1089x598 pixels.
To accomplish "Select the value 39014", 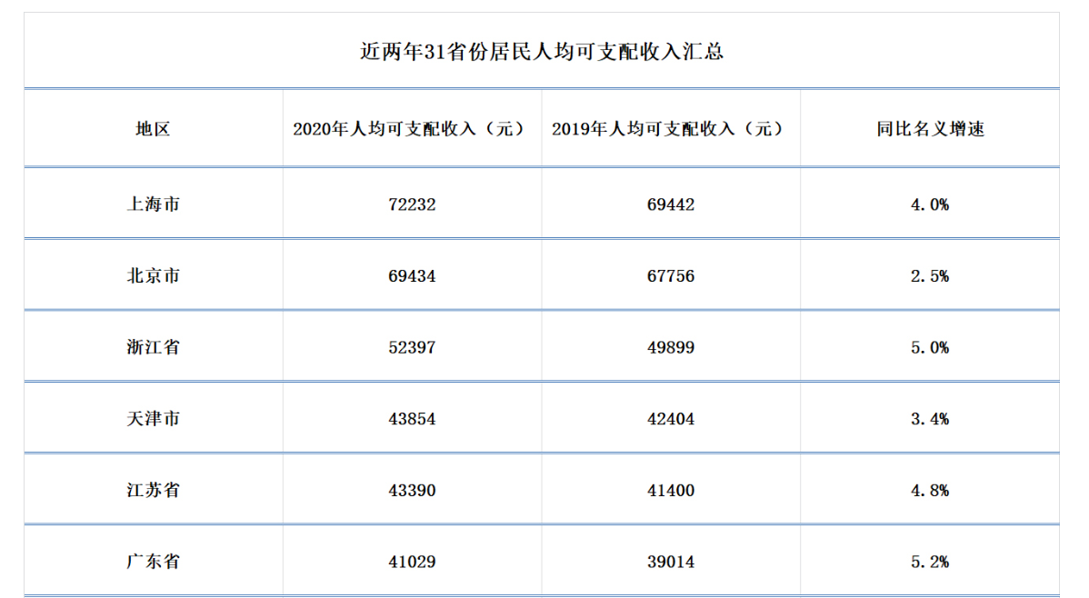I will point(671,561).
